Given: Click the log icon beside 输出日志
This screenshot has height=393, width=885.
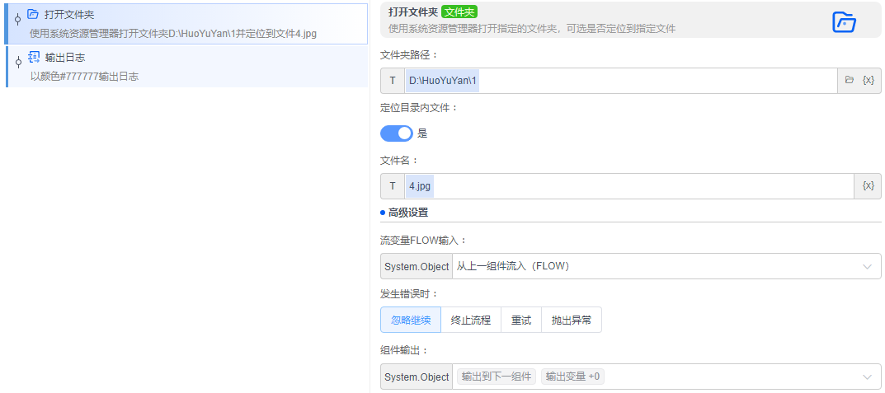Looking at the screenshot, I should coord(33,57).
